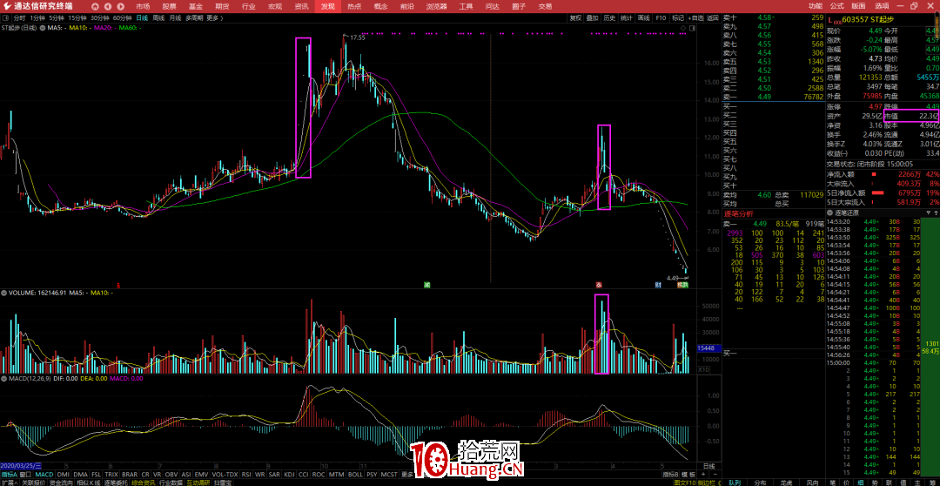Image resolution: width=940 pixels, height=486 pixels.
Task: Click the 指标B tab at bottom right
Action: coord(671,474)
